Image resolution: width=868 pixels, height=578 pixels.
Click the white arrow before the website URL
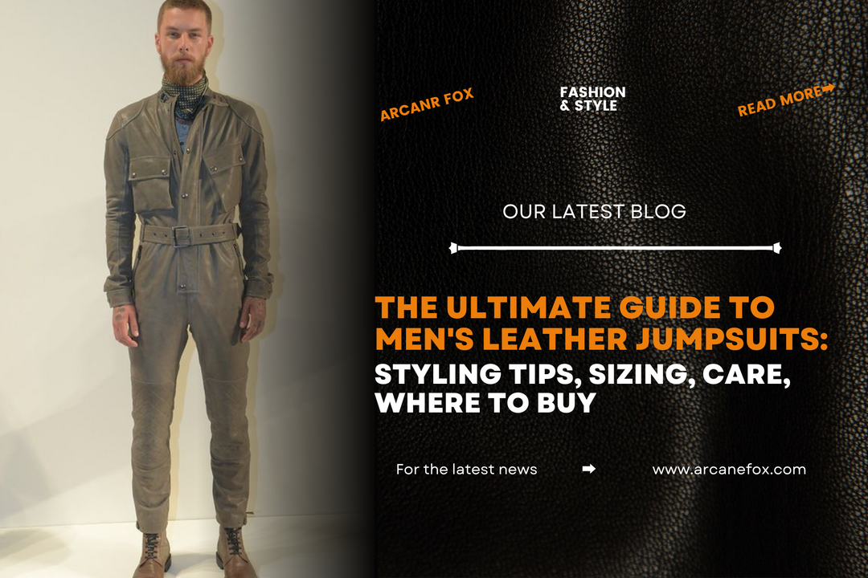point(589,469)
